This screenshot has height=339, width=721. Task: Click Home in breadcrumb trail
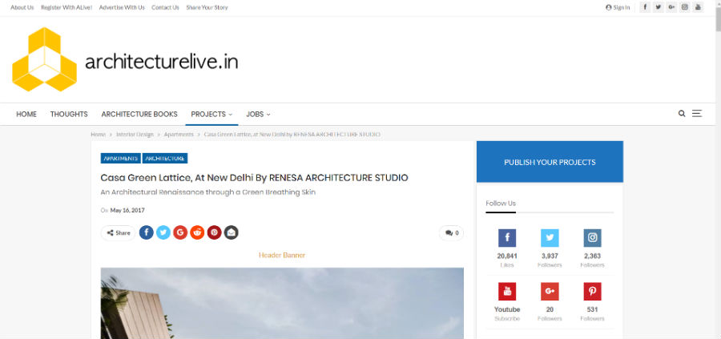coord(98,135)
